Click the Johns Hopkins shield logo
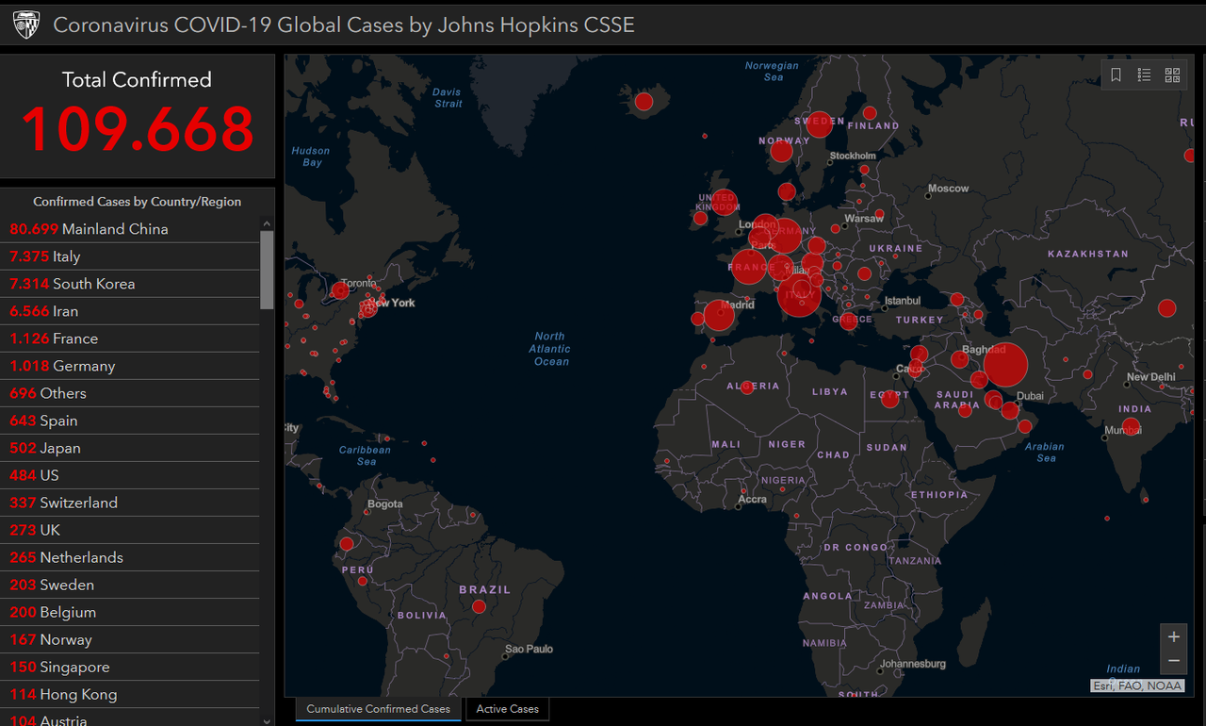Screen dimensions: 1206x726 click(x=26, y=25)
